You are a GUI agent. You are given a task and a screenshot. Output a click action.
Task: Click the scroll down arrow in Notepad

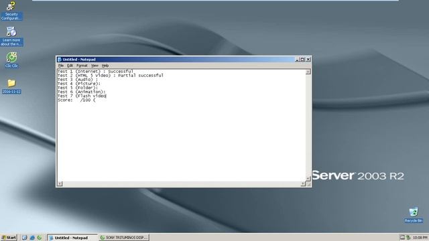[308, 179]
